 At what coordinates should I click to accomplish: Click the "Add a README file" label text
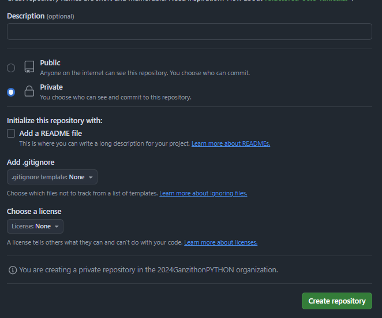coord(51,134)
